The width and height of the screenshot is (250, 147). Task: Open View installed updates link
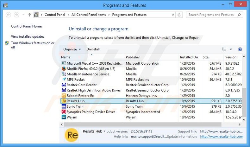(28, 36)
